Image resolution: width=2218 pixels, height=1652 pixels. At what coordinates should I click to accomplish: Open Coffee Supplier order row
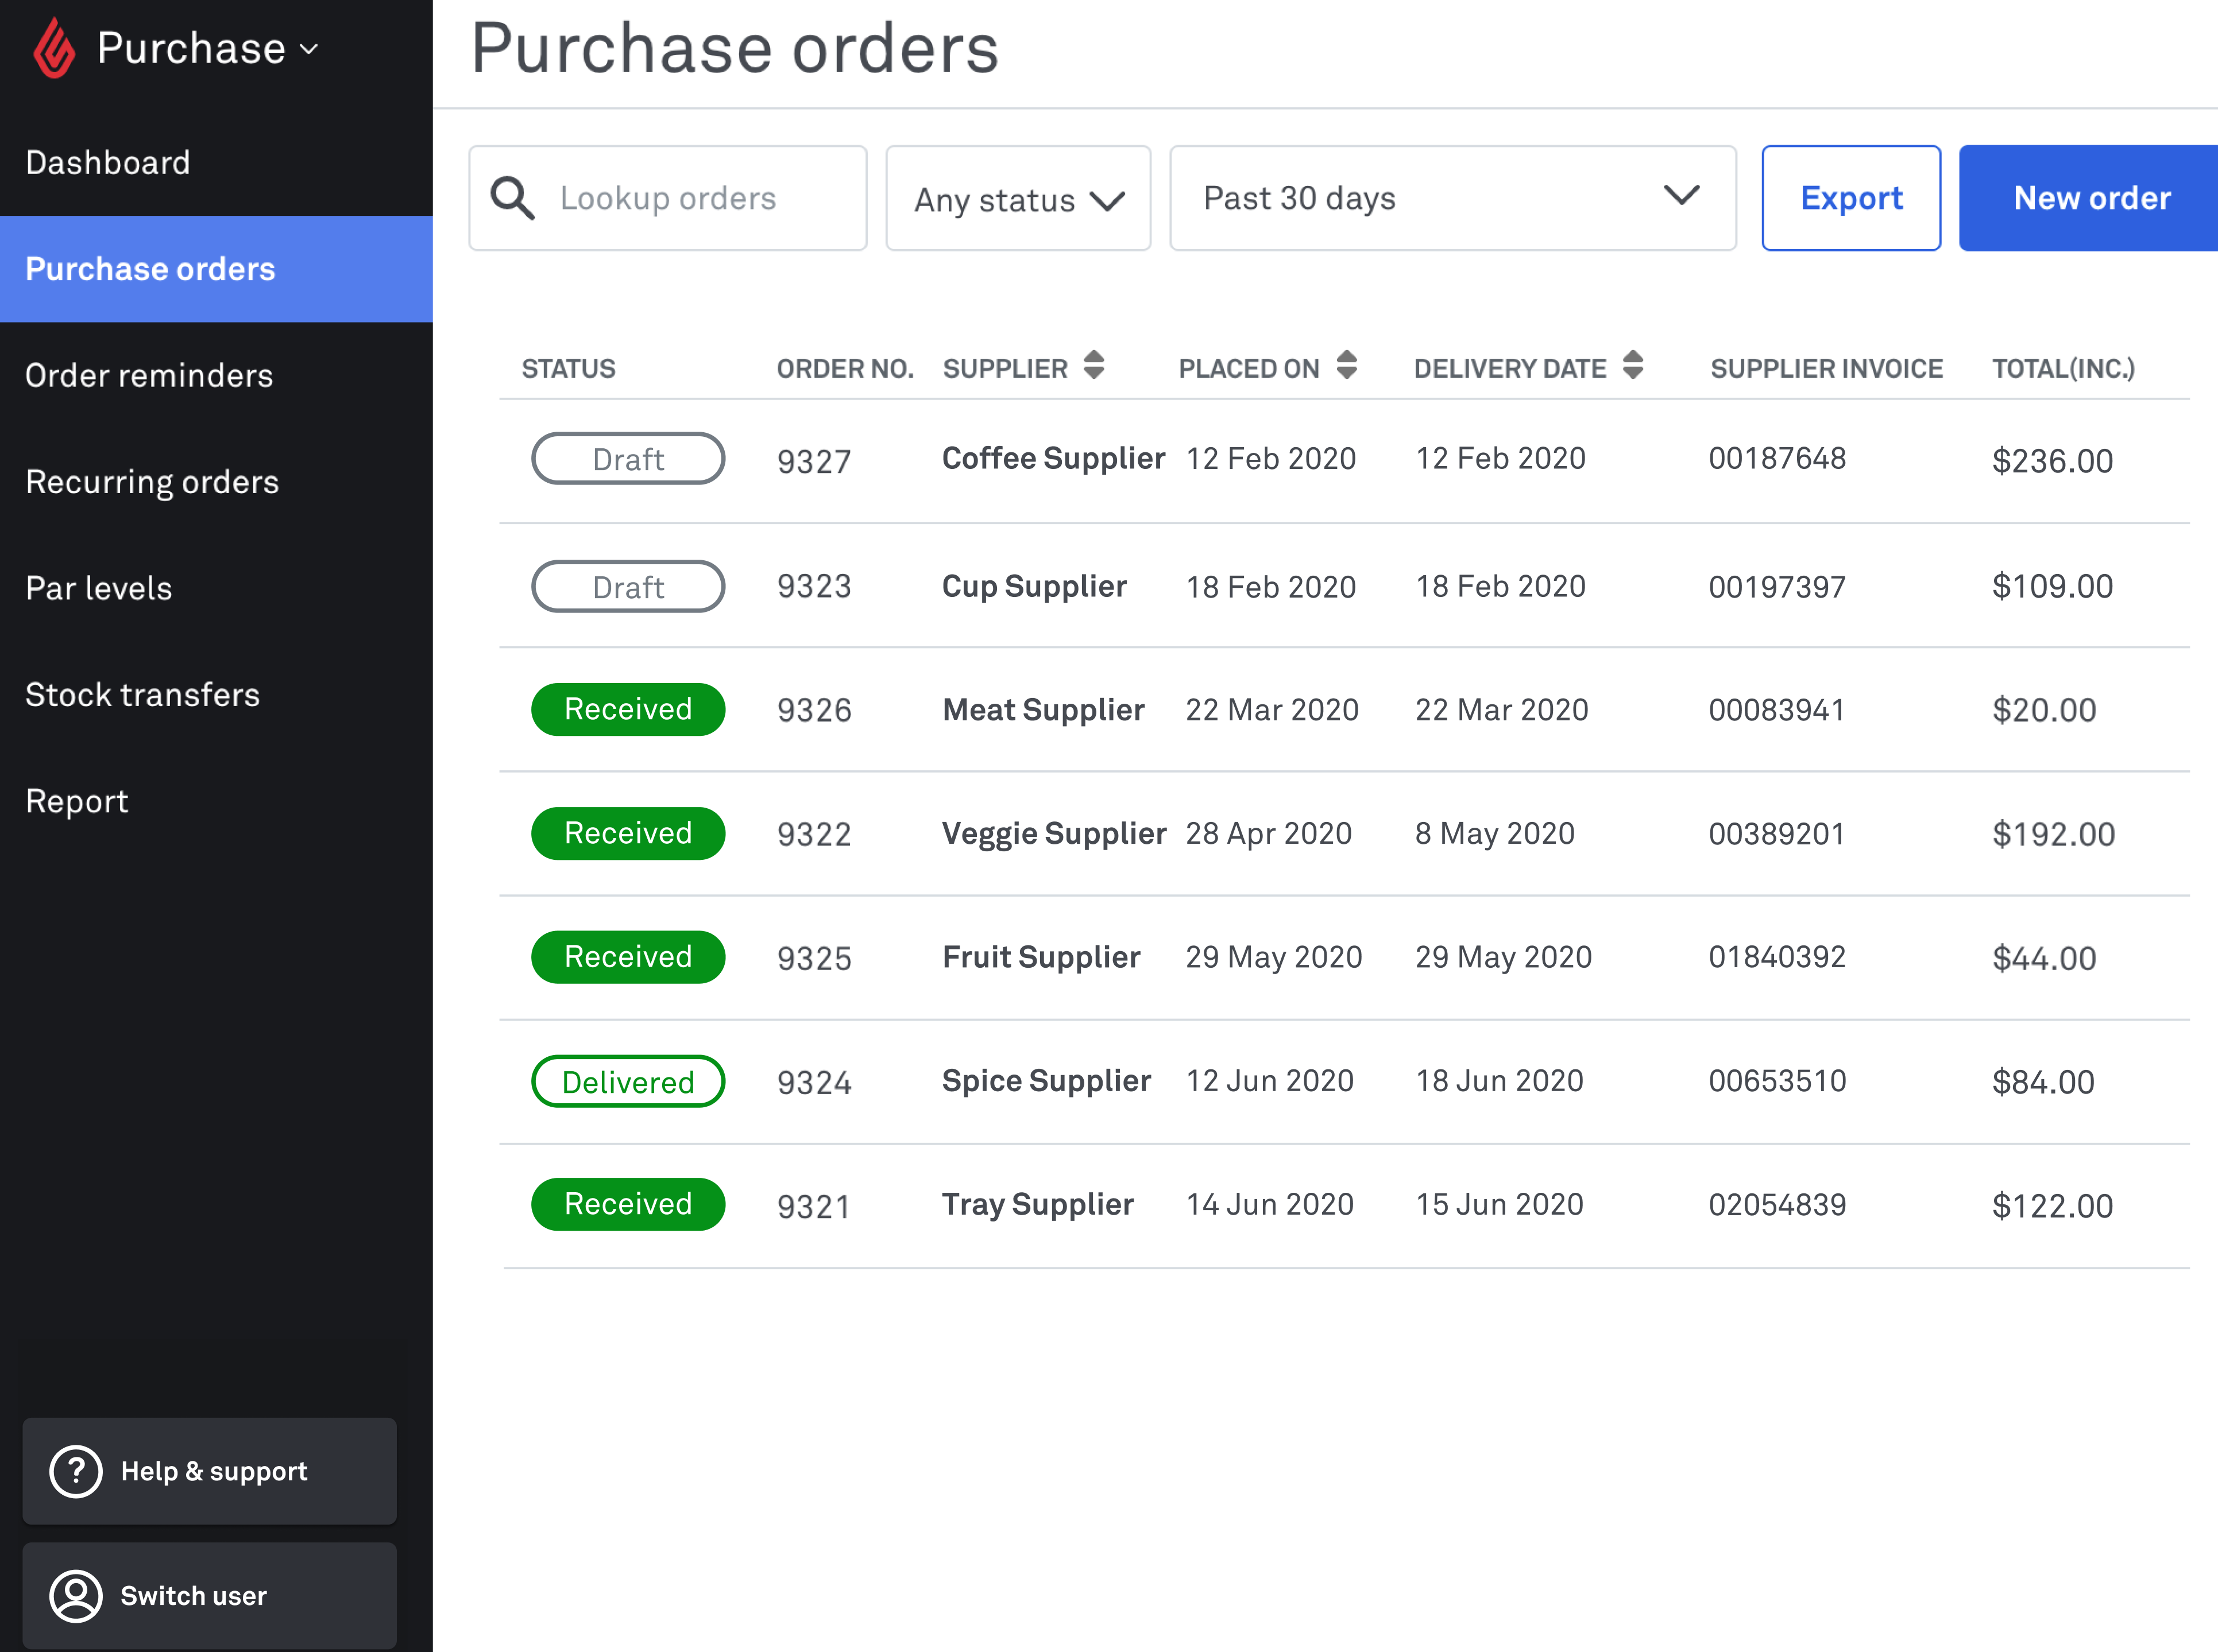[1053, 459]
